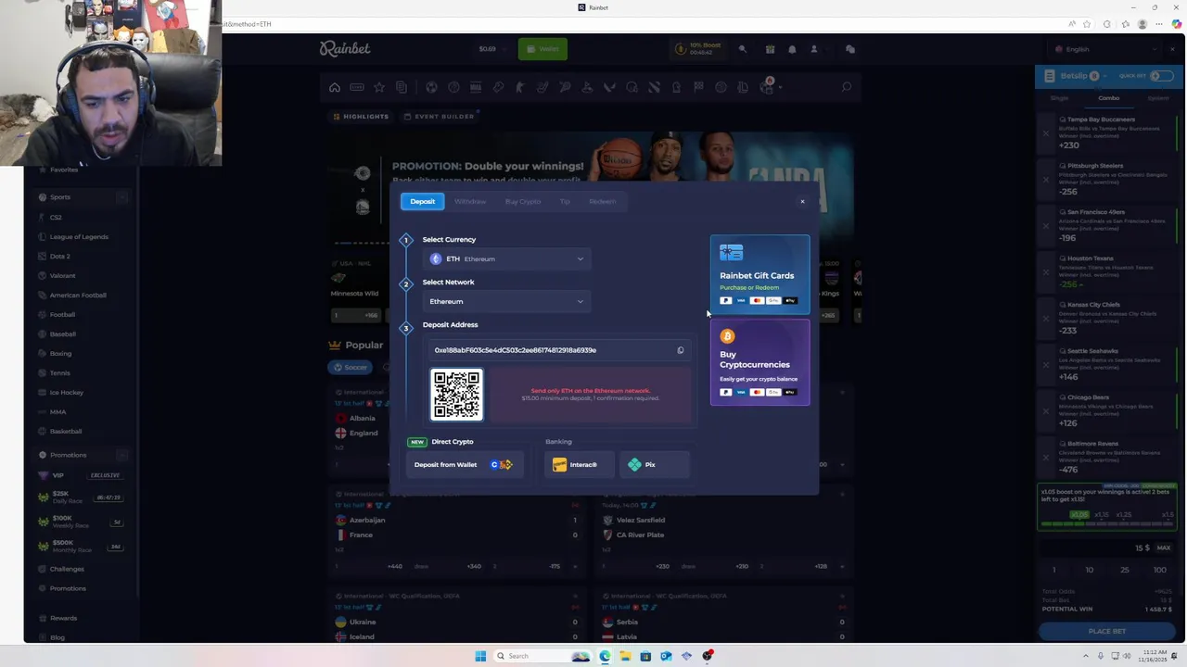
Task: Open the user profile icon
Action: click(x=814, y=49)
